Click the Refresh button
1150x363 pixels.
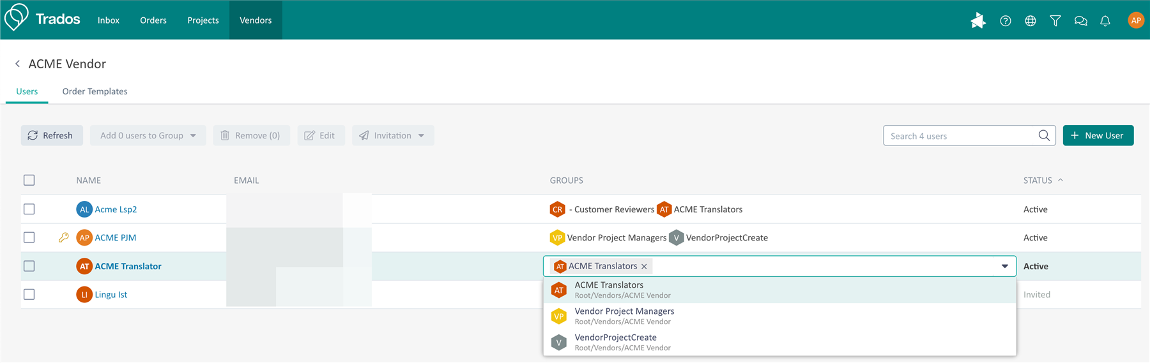52,135
